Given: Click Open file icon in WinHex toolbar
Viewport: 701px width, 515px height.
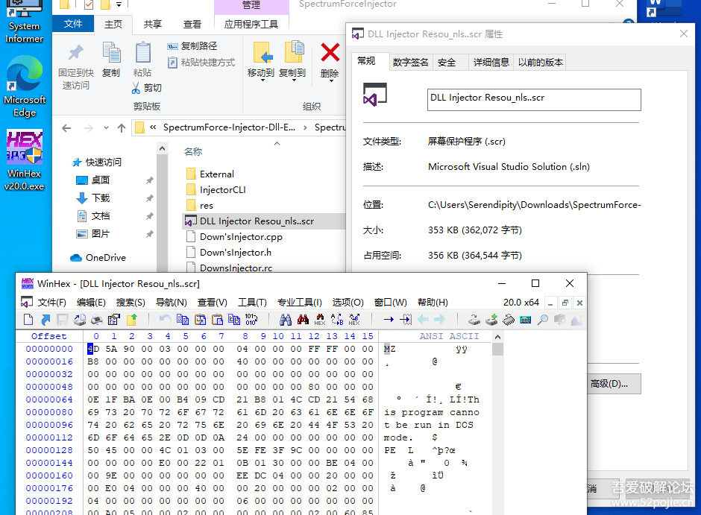Looking at the screenshot, I should click(45, 320).
